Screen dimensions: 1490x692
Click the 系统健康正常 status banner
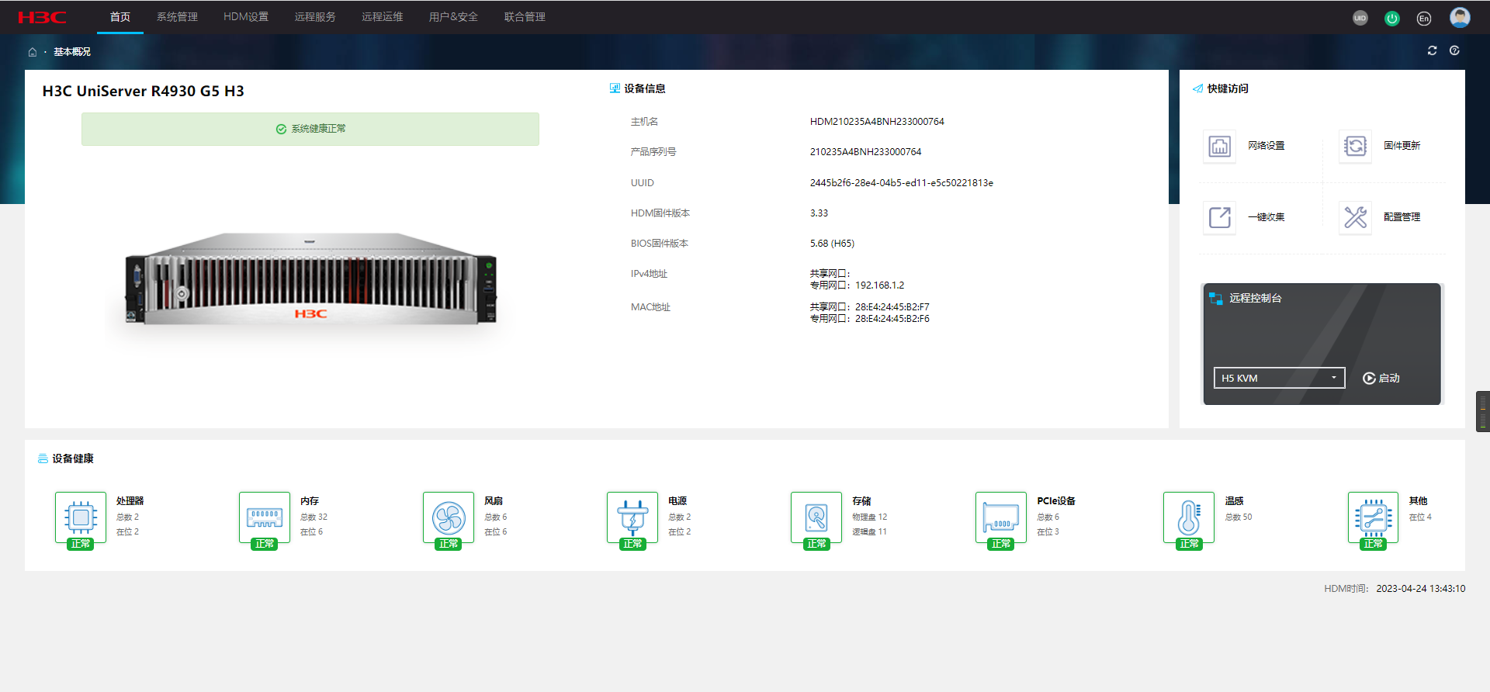(x=310, y=129)
